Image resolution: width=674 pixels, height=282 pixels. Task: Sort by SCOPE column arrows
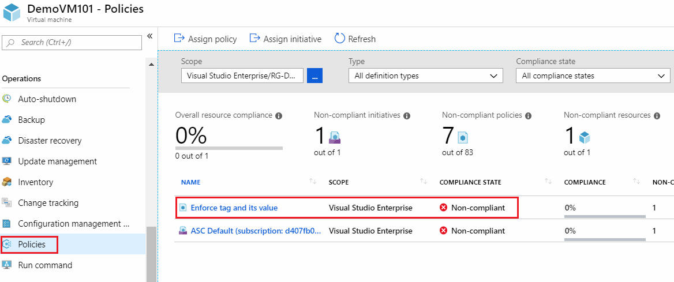[424, 182]
